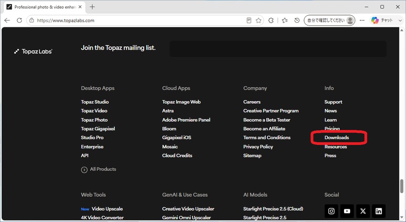Screen dimensions: 406x222
Task: Select the Professional photo & video enhancer tab
Action: (44, 7)
